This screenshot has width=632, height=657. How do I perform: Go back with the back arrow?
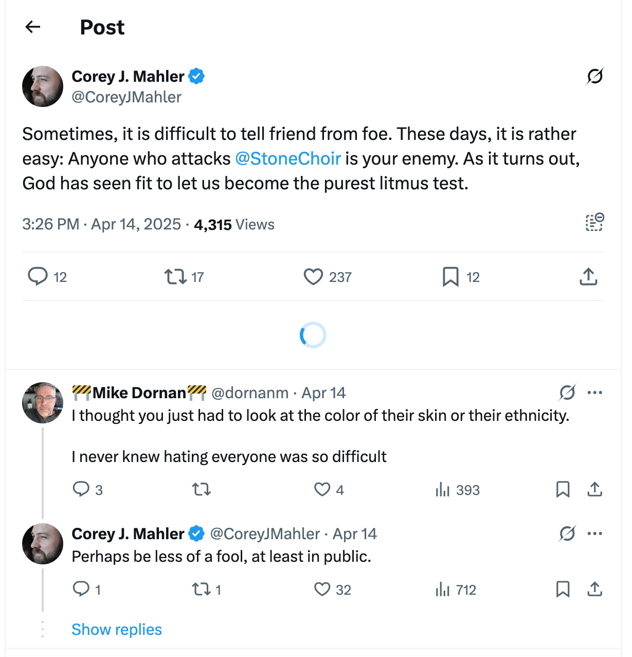[x=32, y=27]
